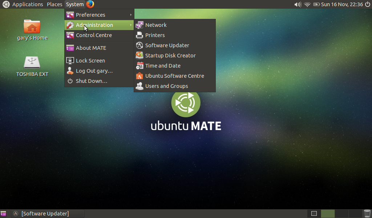Open the Wi-Fi network indicator

coord(307,4)
